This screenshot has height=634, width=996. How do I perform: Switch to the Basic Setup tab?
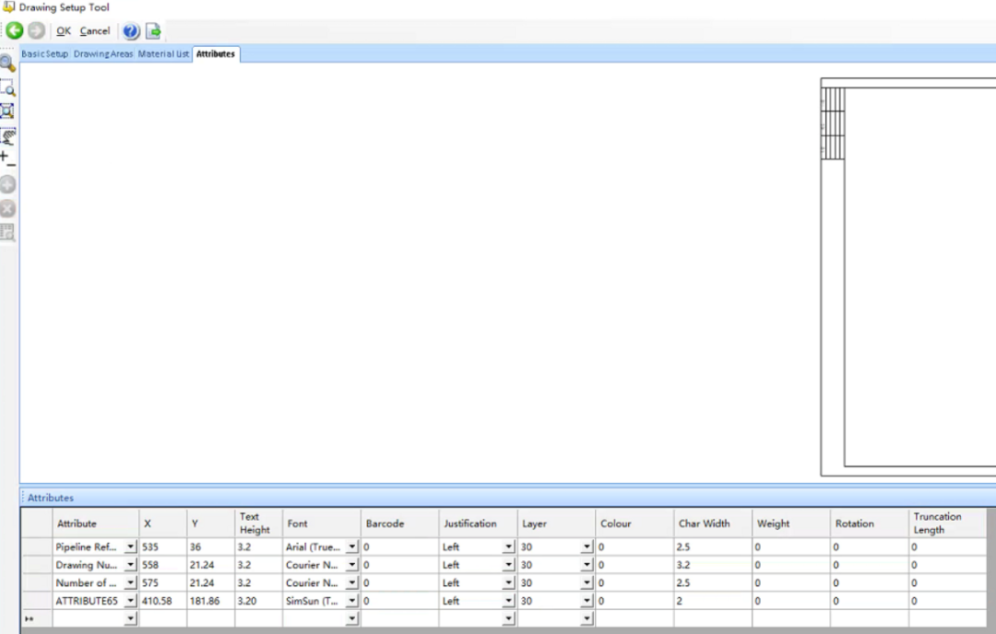point(44,54)
